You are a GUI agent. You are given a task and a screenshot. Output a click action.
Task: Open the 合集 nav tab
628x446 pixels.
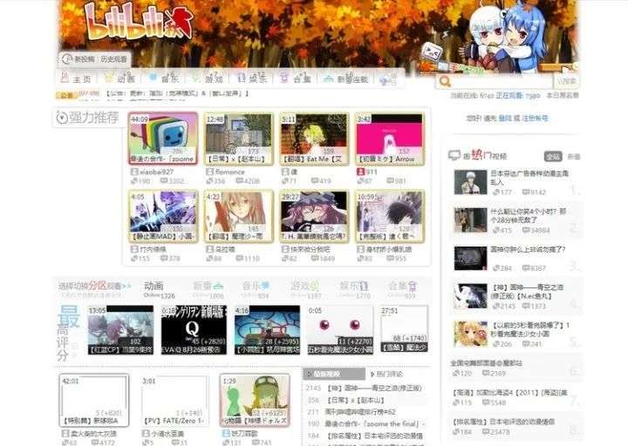pos(296,78)
